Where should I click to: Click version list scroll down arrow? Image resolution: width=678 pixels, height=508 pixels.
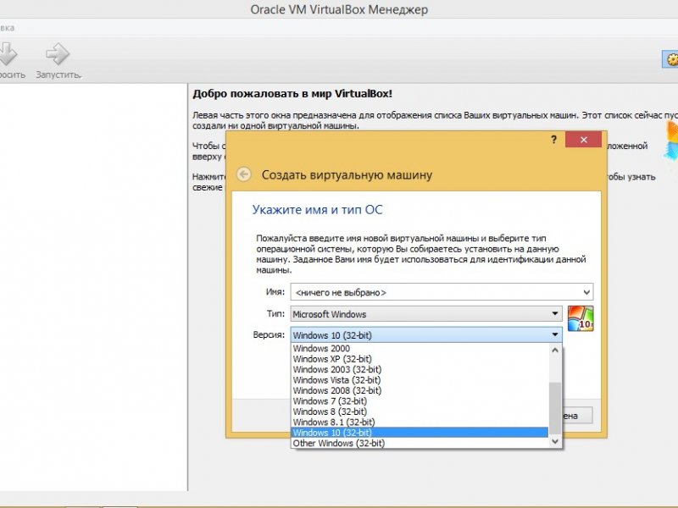[x=555, y=441]
